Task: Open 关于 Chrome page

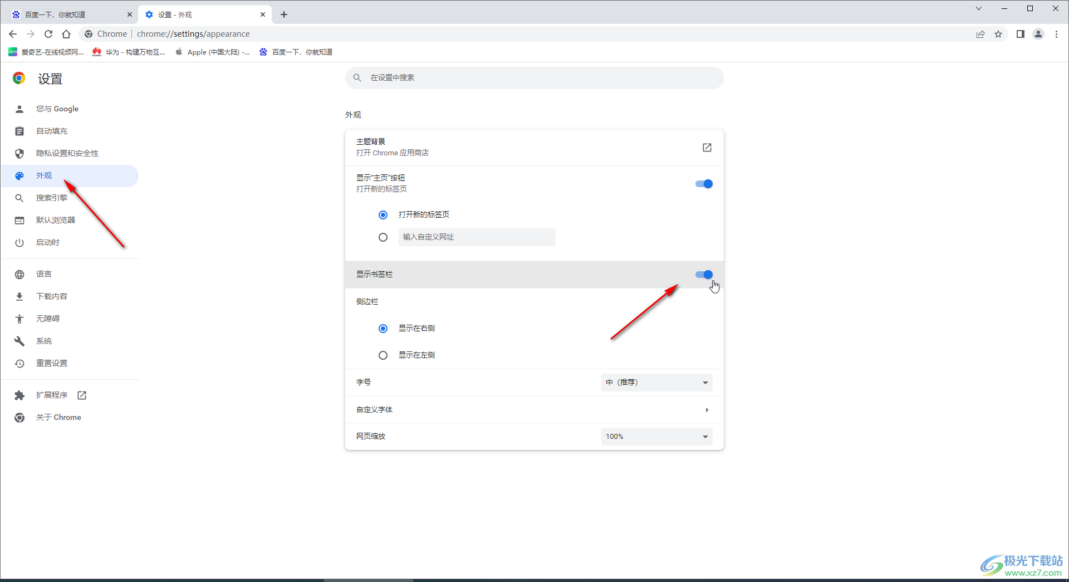Action: [70, 417]
